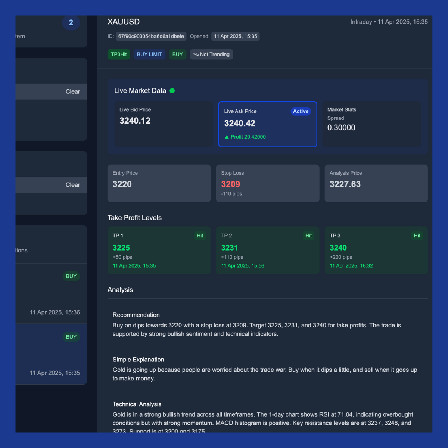Click the Hit badge on TP 2
Image resolution: width=448 pixels, height=448 pixels.
pyautogui.click(x=308, y=236)
